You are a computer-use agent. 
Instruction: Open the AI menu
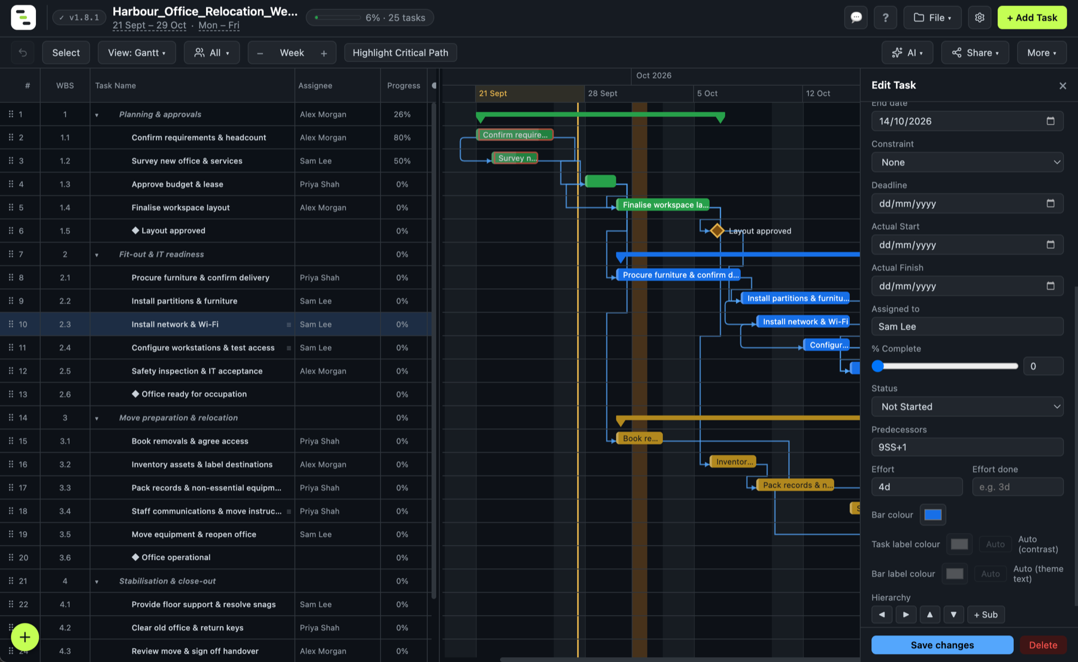pos(907,53)
